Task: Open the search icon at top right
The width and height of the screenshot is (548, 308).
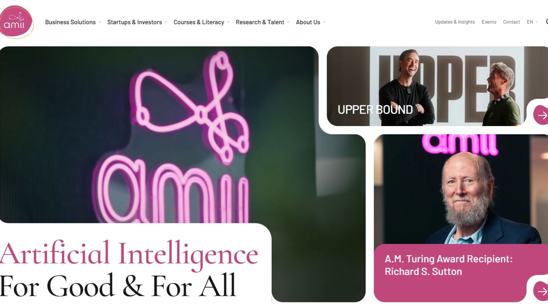Action: [546, 22]
